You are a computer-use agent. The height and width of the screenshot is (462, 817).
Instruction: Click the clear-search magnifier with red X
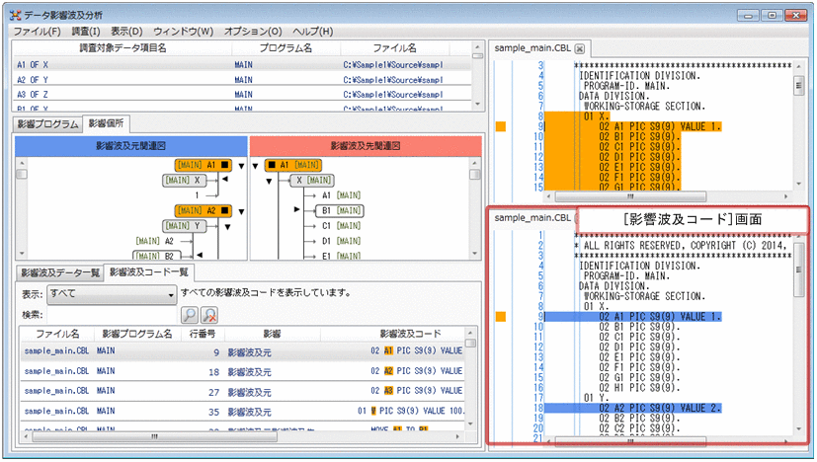pos(208,315)
